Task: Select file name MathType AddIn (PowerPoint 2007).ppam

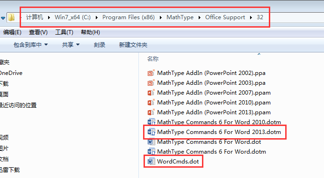Action: 214,93
